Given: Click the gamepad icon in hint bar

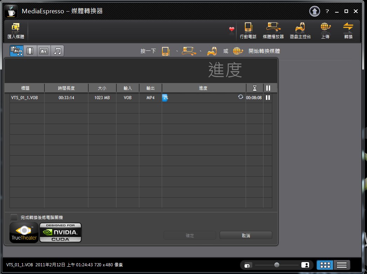Looking at the screenshot, I should click(x=212, y=51).
